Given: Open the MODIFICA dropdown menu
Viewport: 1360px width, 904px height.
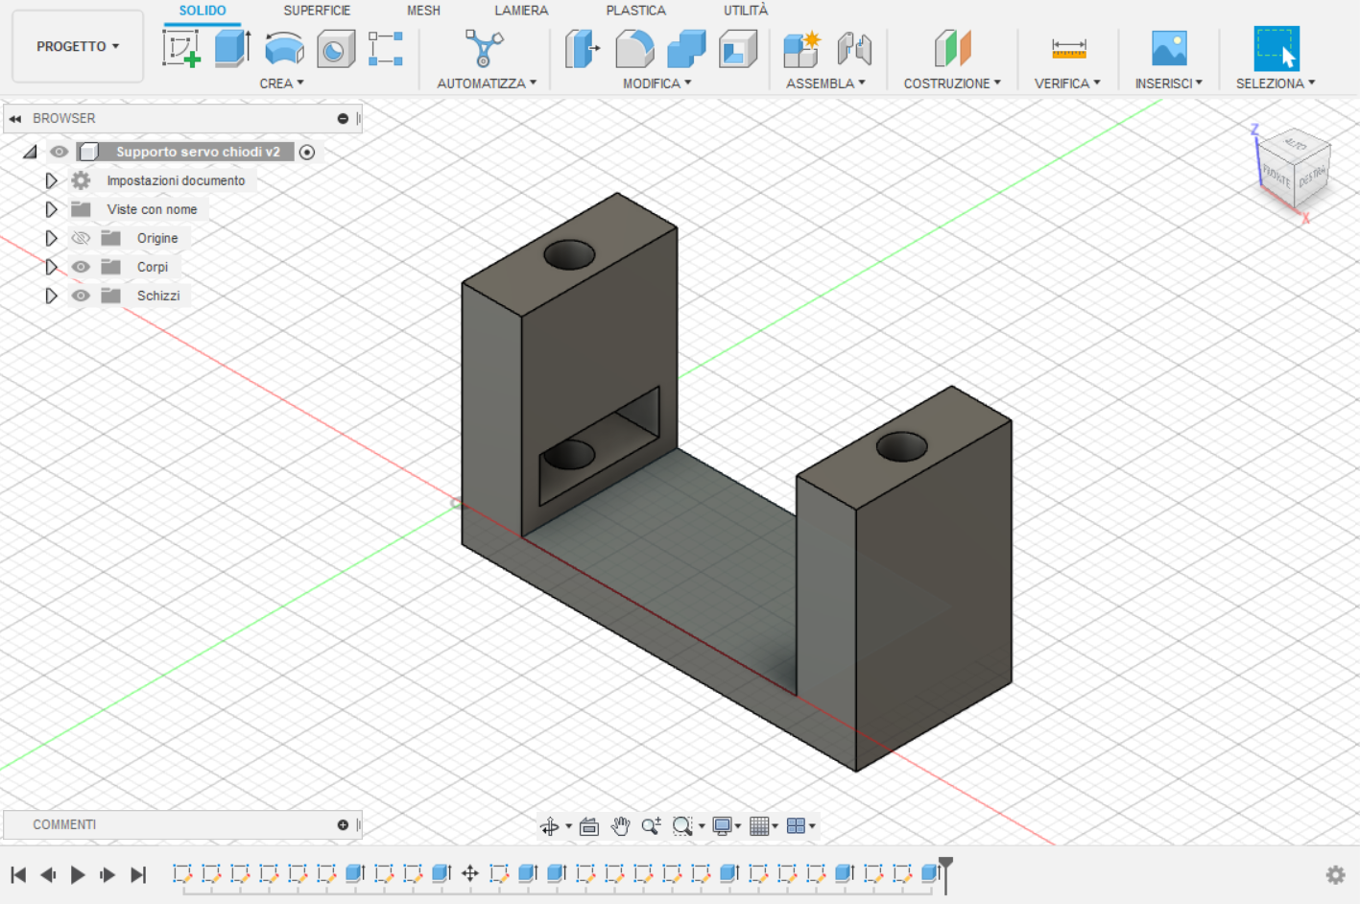Looking at the screenshot, I should [657, 83].
